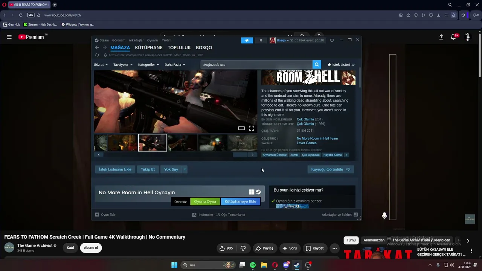Open the Görünüm menu

(x=119, y=40)
